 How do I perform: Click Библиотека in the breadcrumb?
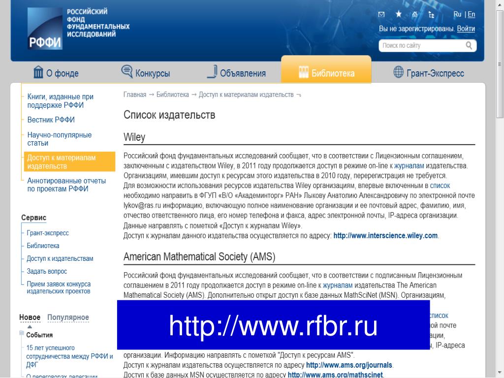click(x=173, y=94)
